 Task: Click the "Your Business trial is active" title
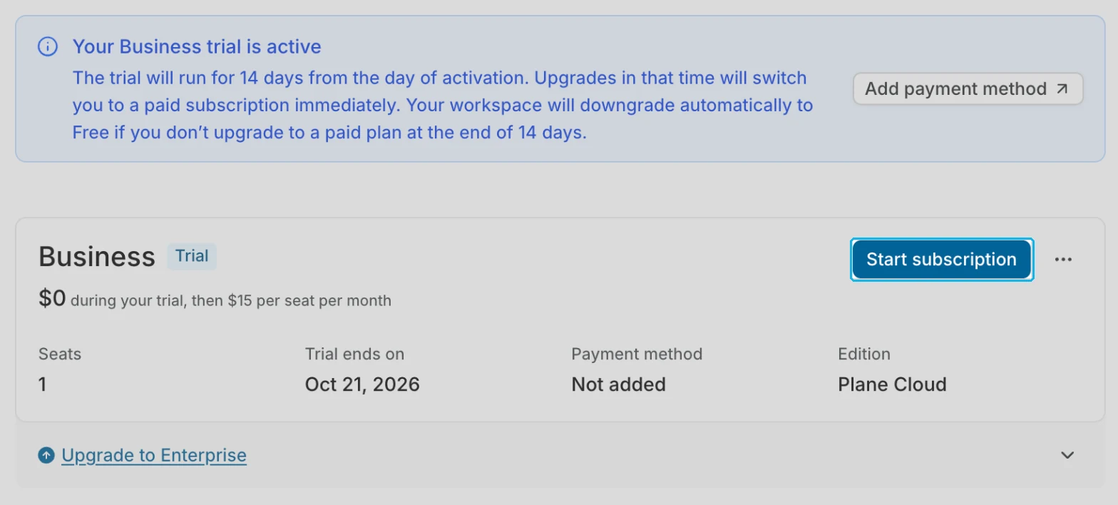(x=197, y=47)
